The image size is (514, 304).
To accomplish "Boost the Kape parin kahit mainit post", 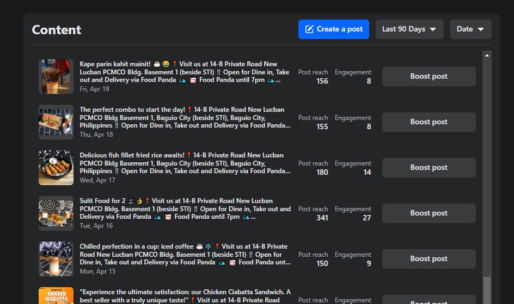I will [x=429, y=77].
